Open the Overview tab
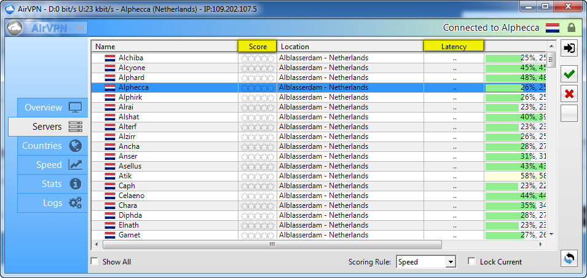 coord(52,108)
